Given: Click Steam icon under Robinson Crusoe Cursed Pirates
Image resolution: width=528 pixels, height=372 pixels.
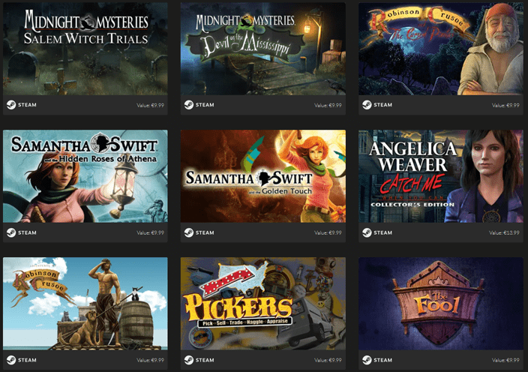Looking at the screenshot, I should [367, 105].
